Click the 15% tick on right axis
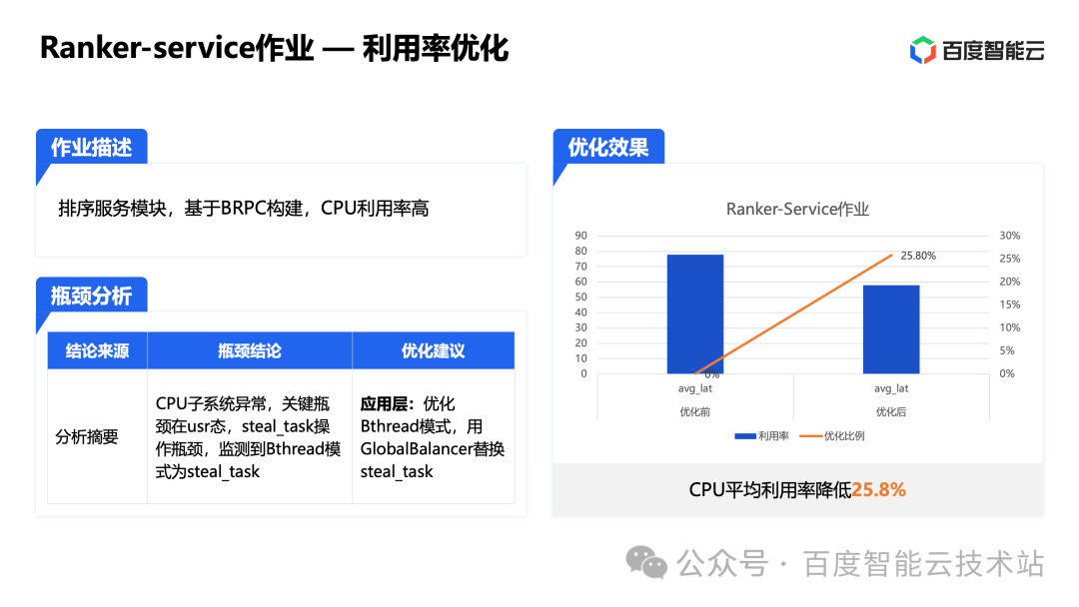Viewport: 1079px width, 607px height. (x=1009, y=304)
